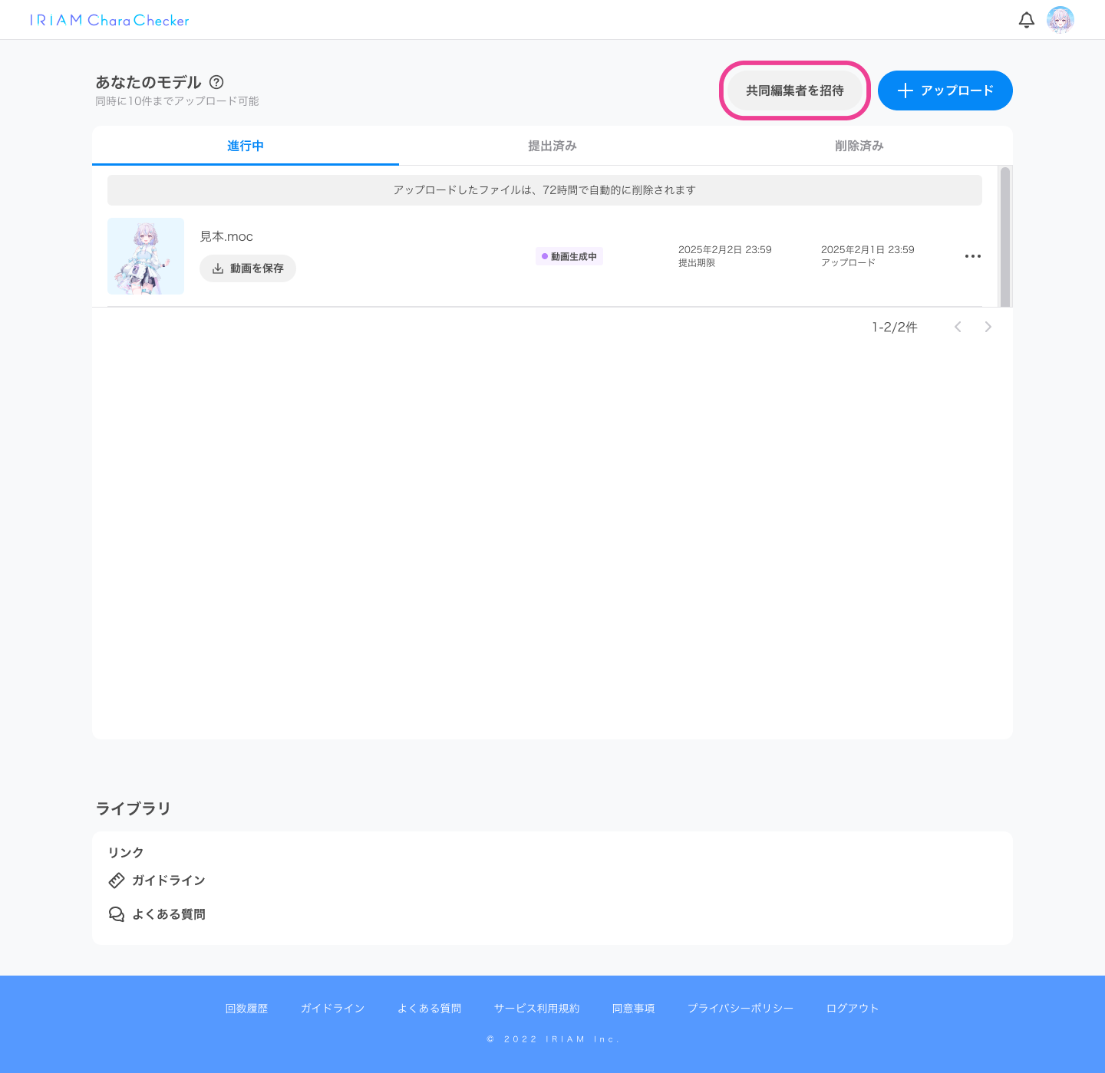
Task: Open the three-dot menu for 見本.moc
Action: coord(973,256)
